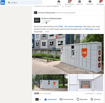Open Mijn netwerk tab
Screen dimensions: 105x103
tap(69, 3)
